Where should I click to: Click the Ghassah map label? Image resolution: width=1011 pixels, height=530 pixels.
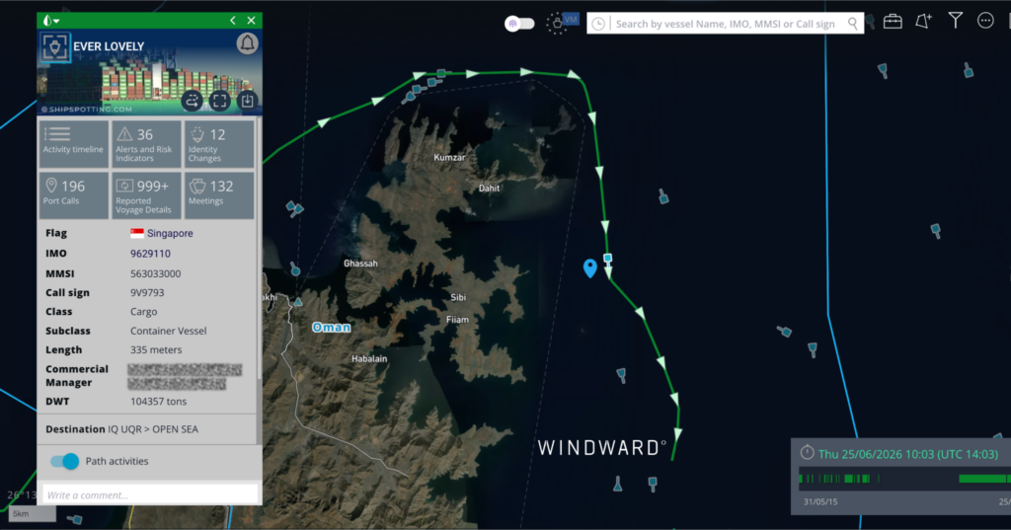pos(360,264)
